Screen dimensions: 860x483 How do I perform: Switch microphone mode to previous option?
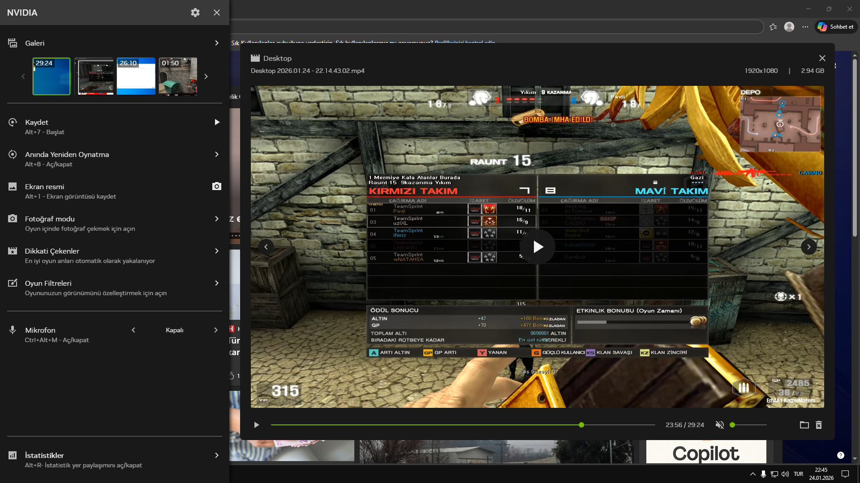(x=133, y=330)
